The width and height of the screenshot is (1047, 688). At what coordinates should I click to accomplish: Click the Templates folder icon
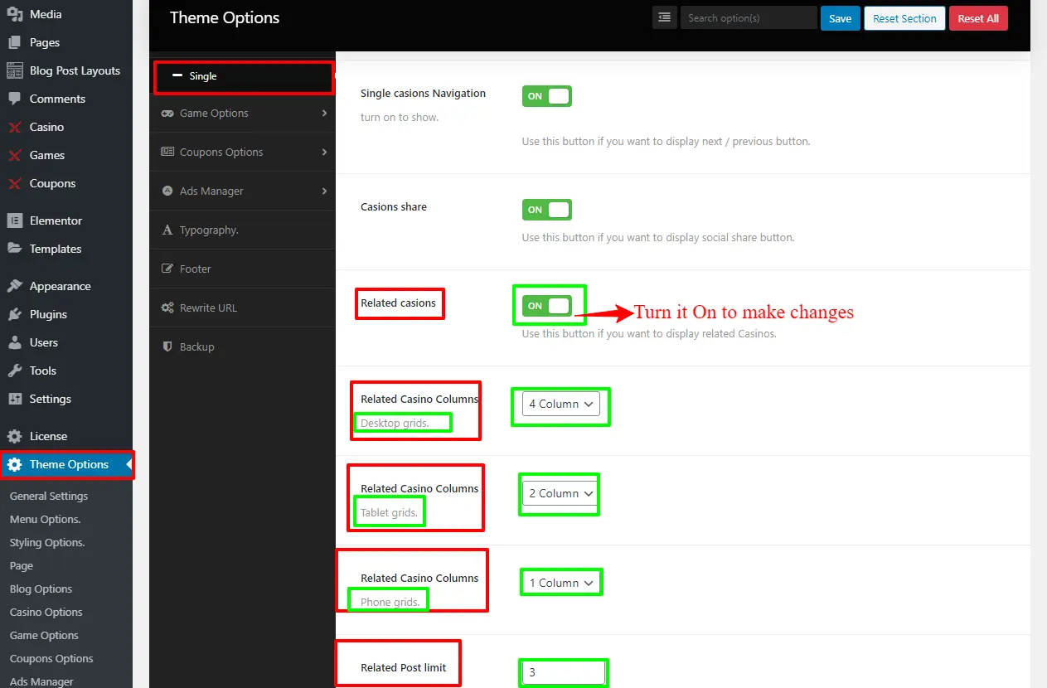15,249
